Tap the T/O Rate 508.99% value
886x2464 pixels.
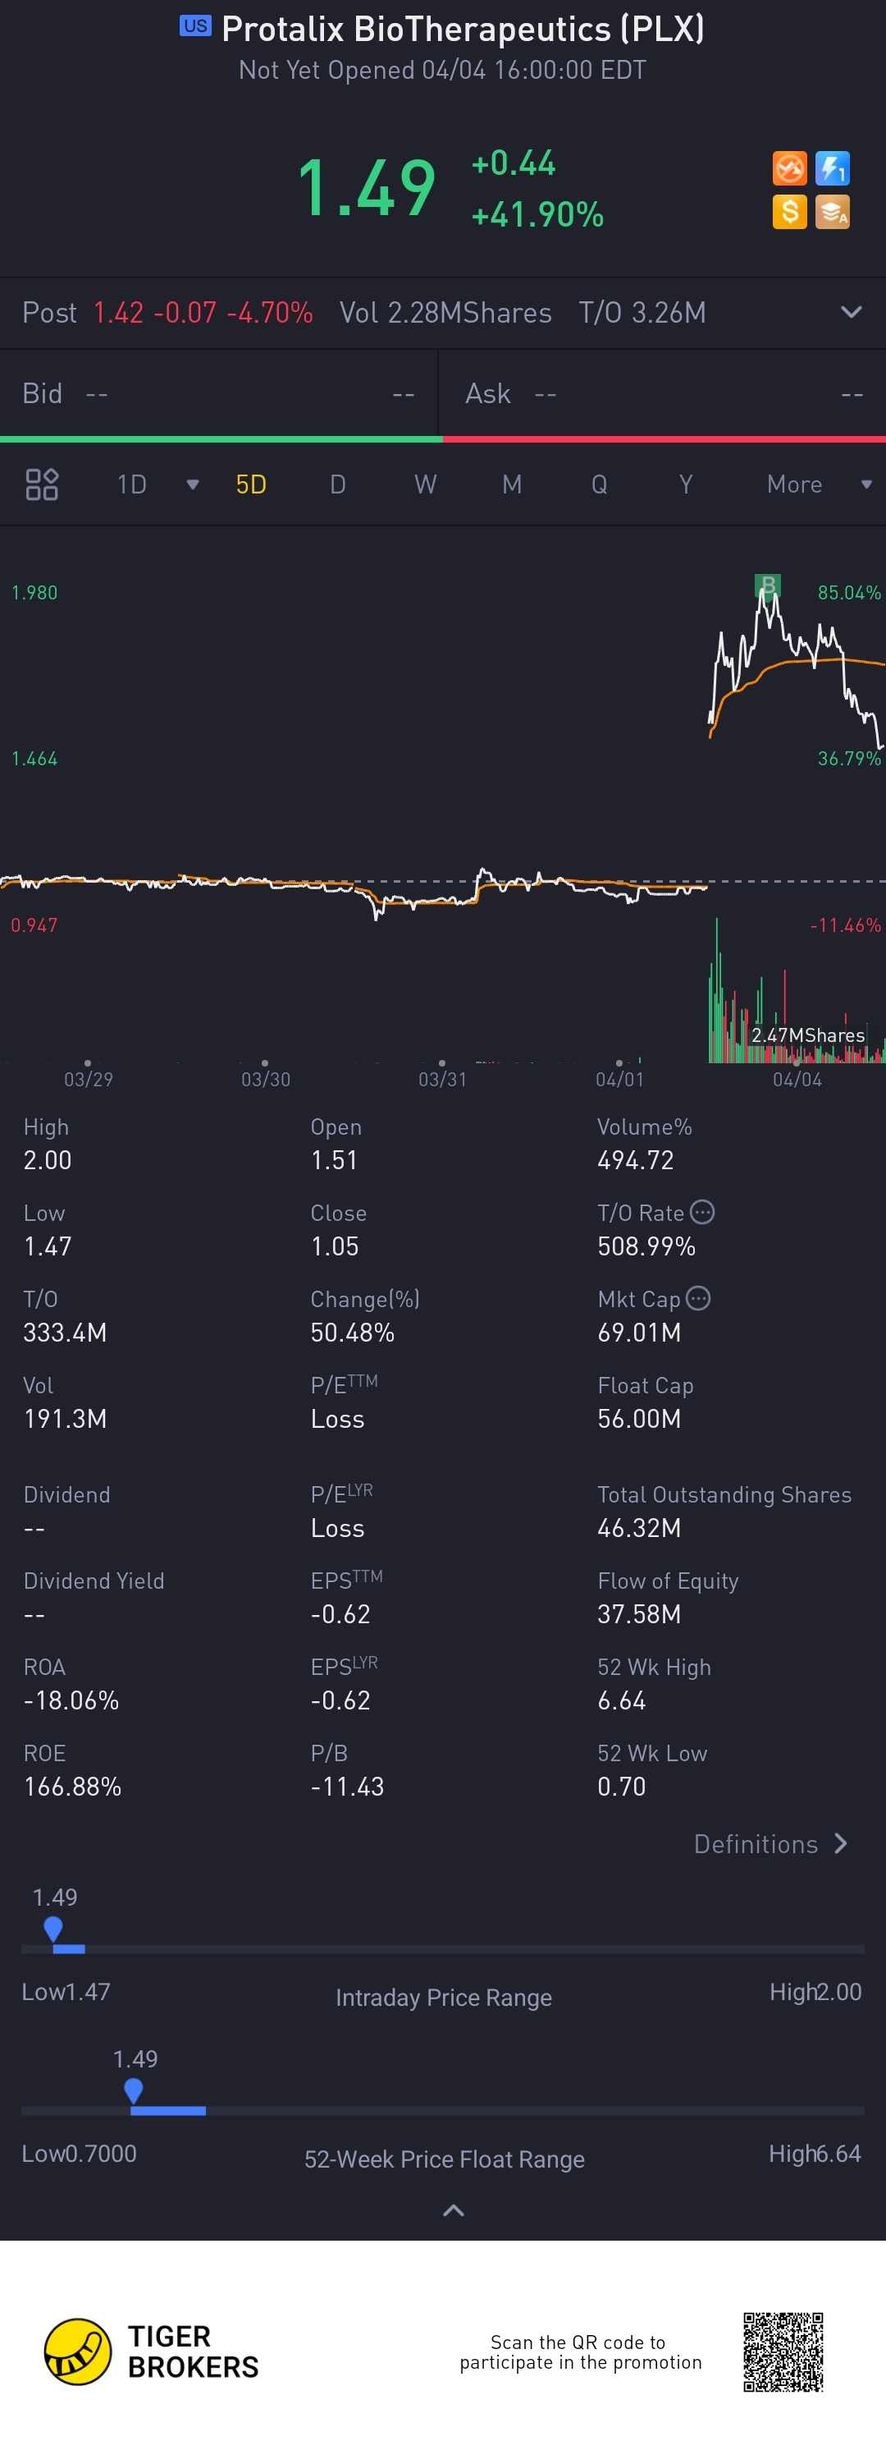pos(646,1246)
